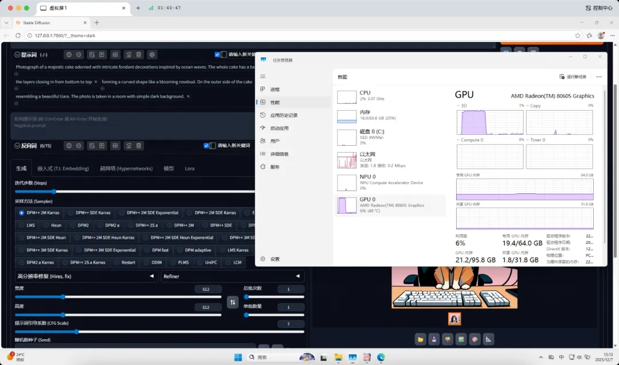Click the 提示词引导系数 (CFG Scale) slider

(x=76, y=331)
